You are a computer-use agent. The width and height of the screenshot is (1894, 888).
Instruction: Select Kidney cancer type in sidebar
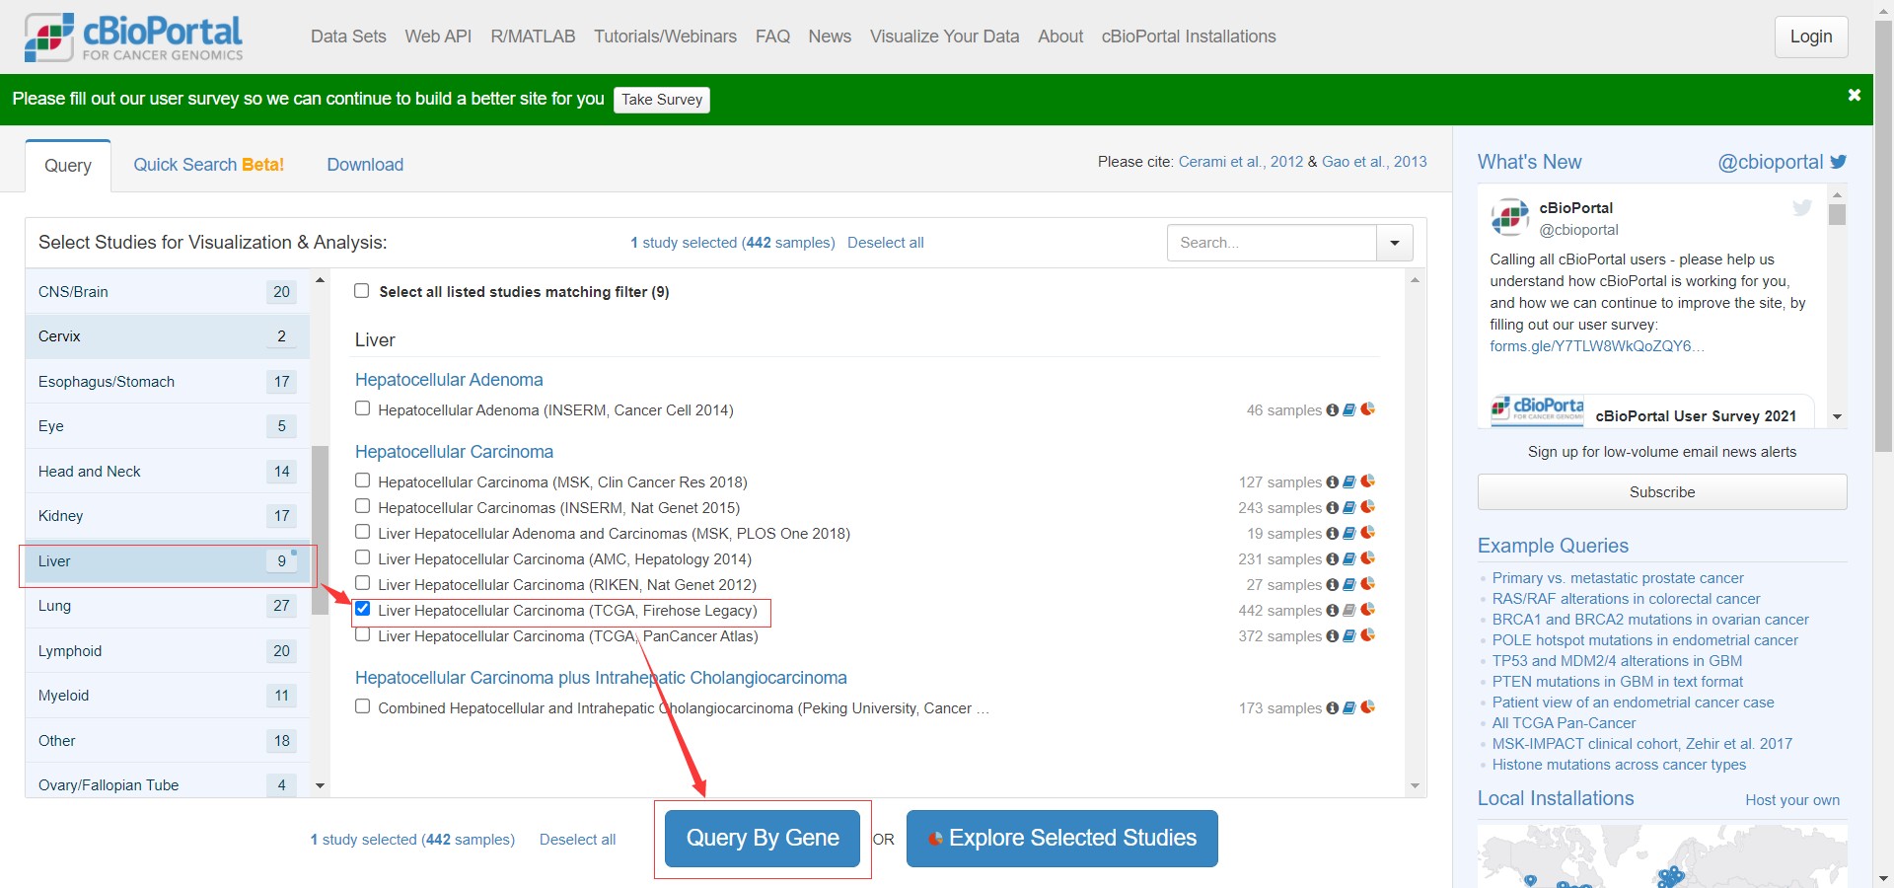point(168,516)
